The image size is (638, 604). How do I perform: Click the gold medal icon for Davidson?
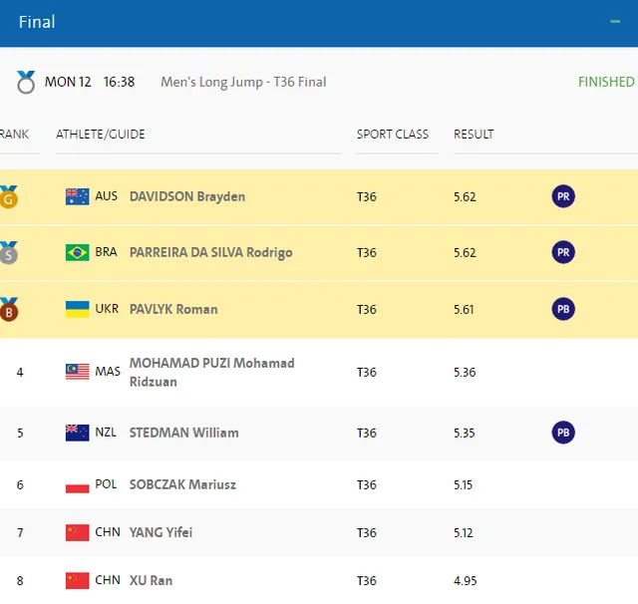pos(9,196)
